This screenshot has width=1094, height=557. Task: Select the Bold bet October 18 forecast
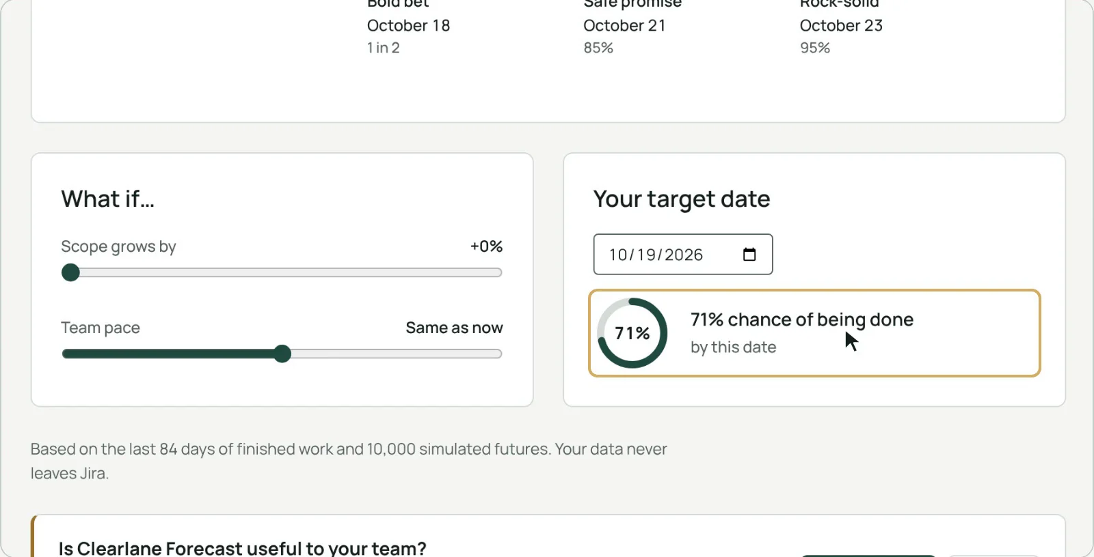[x=409, y=25]
